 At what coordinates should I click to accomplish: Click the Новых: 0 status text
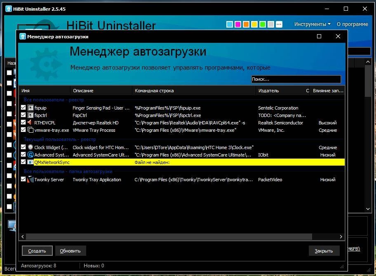pyautogui.click(x=94, y=265)
